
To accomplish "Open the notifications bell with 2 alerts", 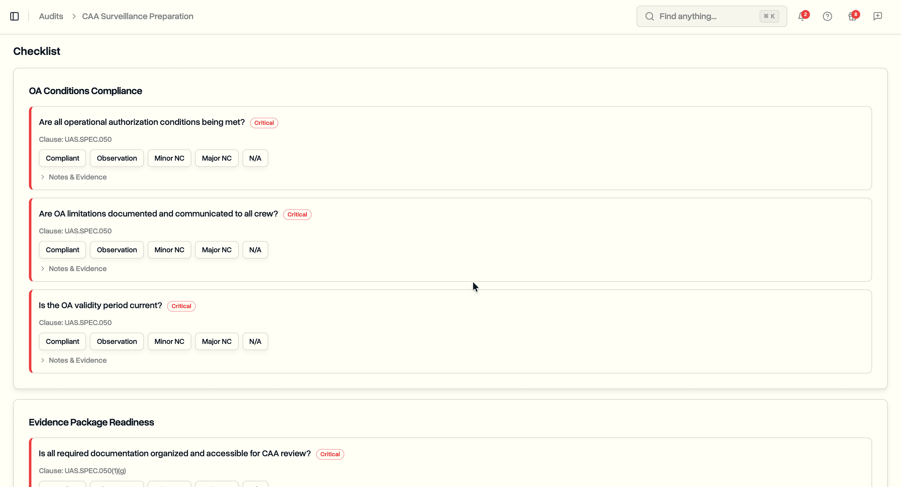I will coord(801,16).
